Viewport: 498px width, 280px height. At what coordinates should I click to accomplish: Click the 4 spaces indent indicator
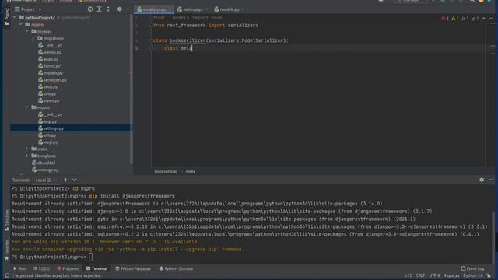tap(451, 275)
